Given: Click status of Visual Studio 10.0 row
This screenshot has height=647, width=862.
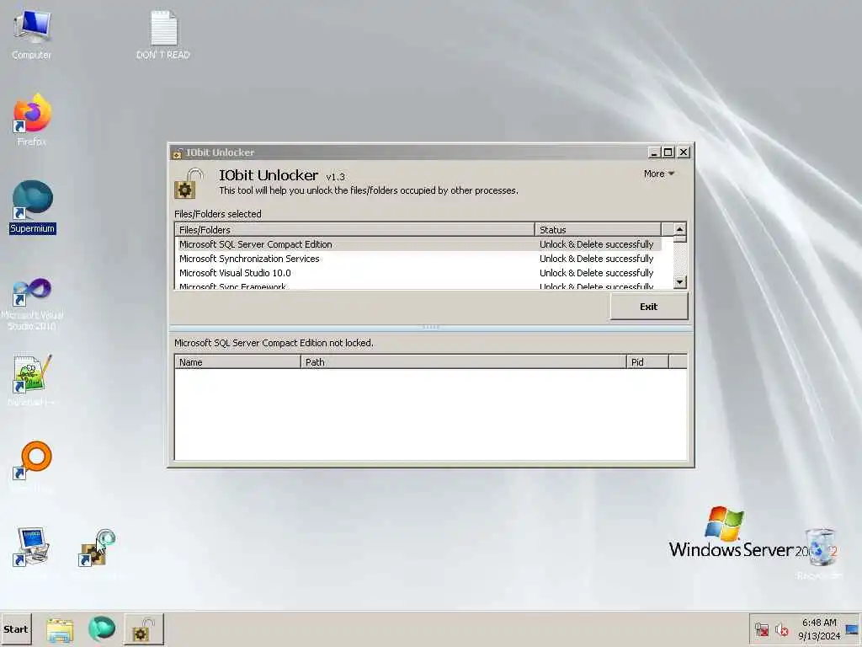Looking at the screenshot, I should pos(597,273).
